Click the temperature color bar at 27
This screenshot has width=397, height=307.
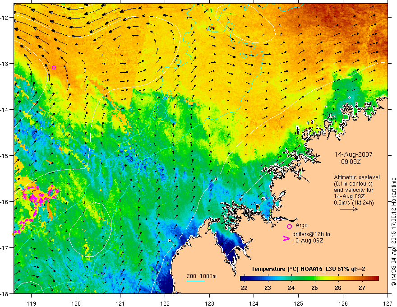click(362, 278)
